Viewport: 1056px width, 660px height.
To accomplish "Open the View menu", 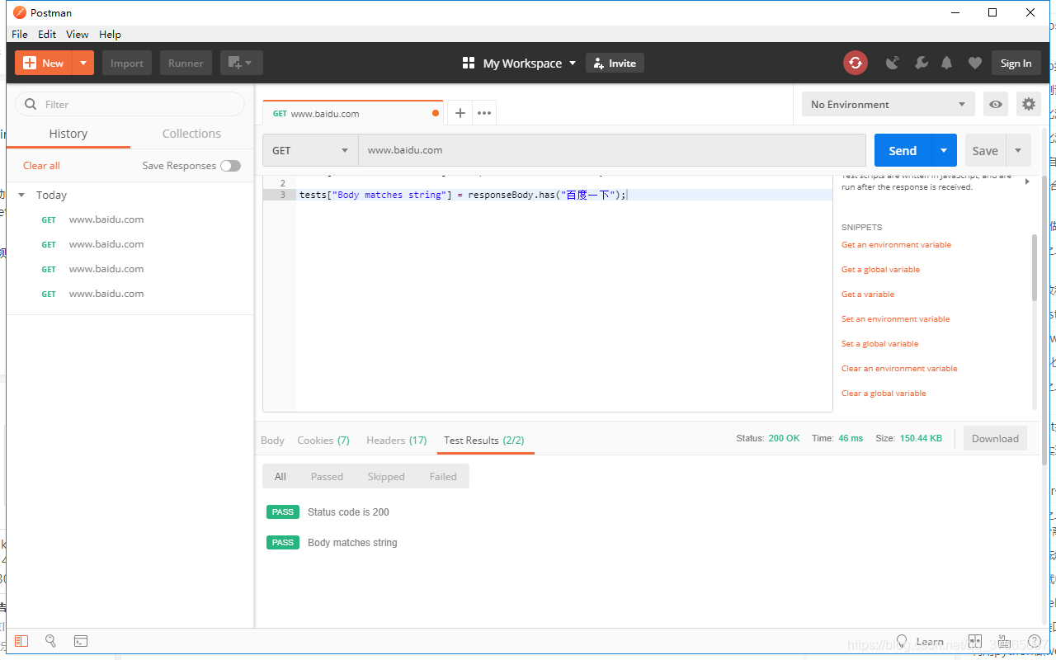I will pos(78,34).
